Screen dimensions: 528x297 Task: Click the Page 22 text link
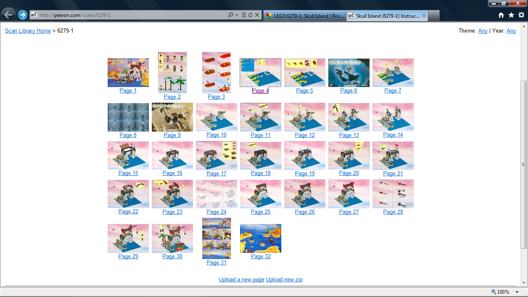[128, 211]
